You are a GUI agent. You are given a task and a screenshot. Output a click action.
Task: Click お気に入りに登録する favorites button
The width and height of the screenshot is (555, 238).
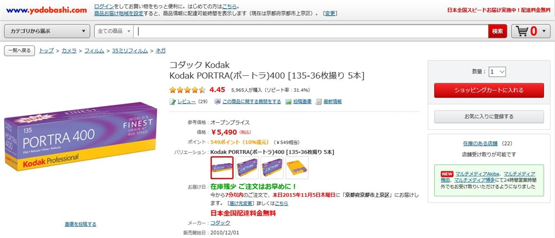click(488, 116)
